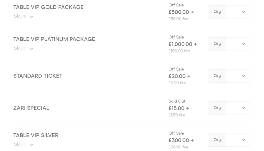Click the £1.50 fee under Zari Special price
The image size is (264, 151).
(x=177, y=115)
